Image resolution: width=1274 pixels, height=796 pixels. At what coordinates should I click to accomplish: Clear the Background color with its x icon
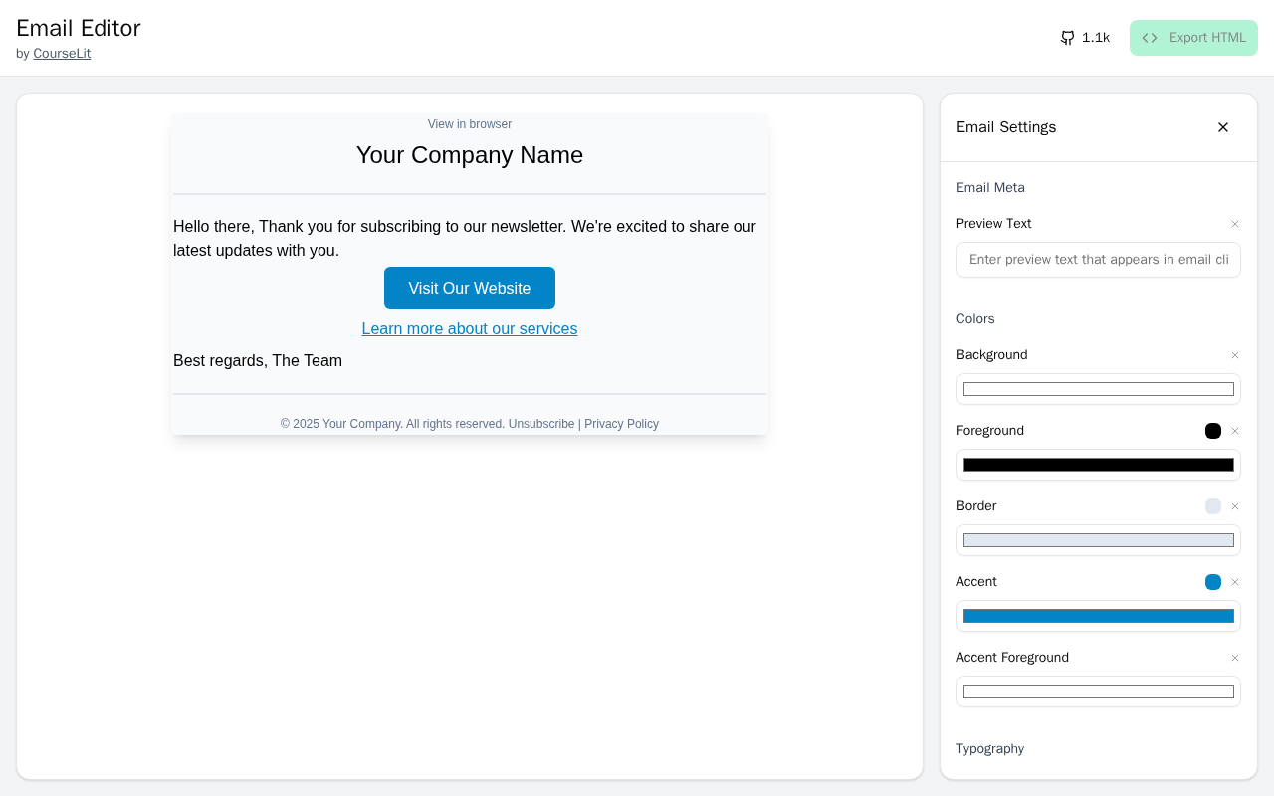coord(1235,355)
